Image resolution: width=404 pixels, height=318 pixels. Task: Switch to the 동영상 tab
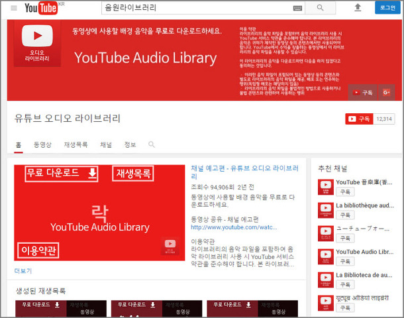tap(42, 144)
